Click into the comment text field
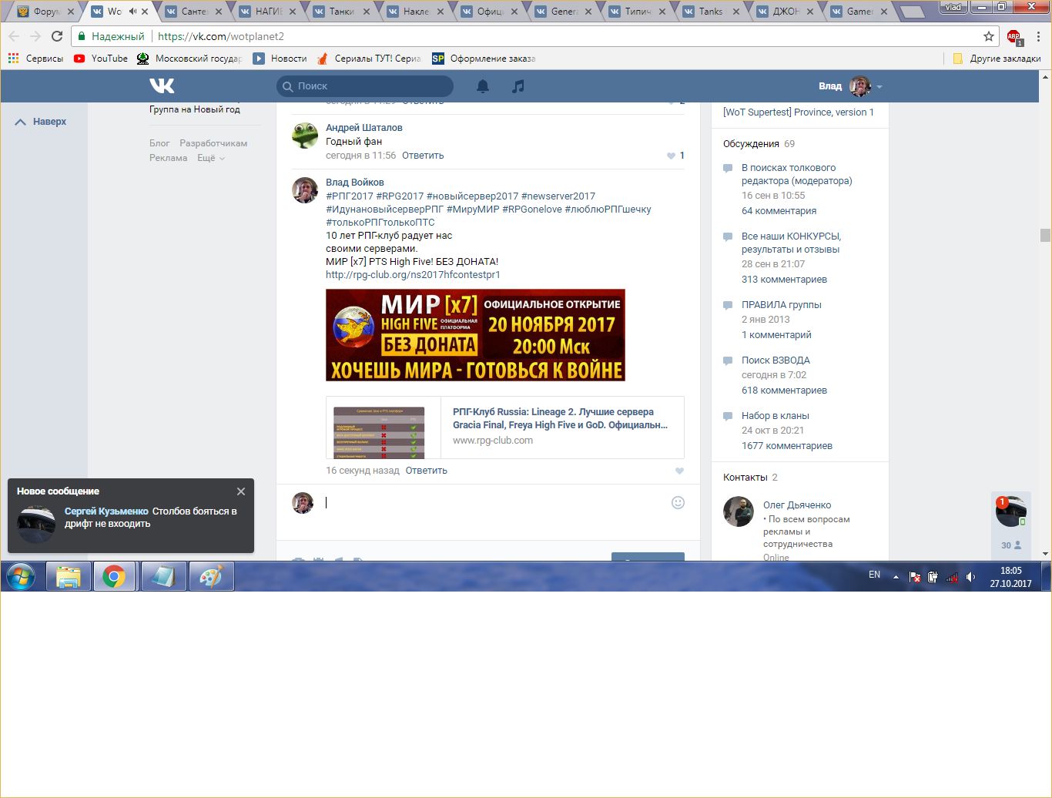 [x=493, y=503]
